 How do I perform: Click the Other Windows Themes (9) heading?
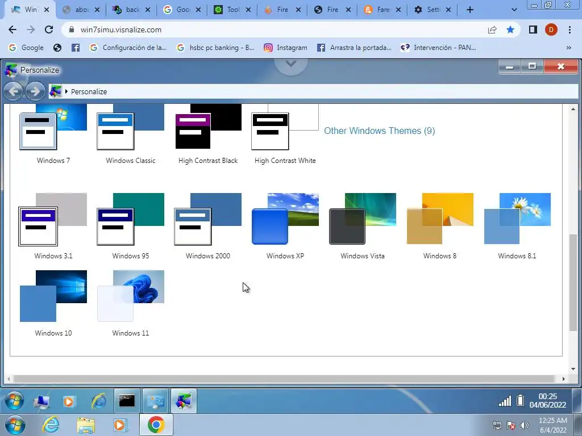(x=379, y=131)
